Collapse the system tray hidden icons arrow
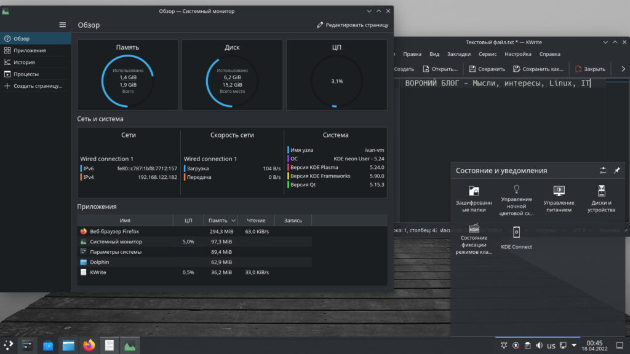630x354 pixels. (574, 345)
